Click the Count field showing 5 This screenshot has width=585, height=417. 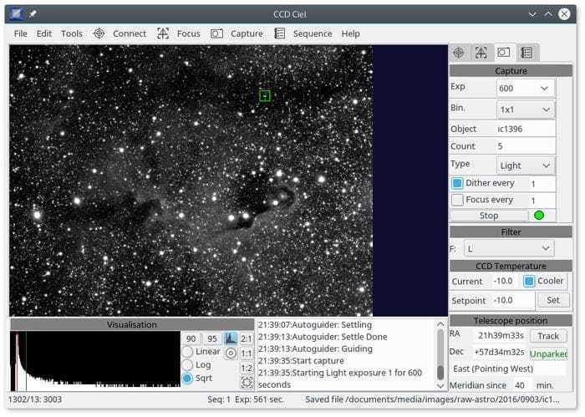[526, 146]
